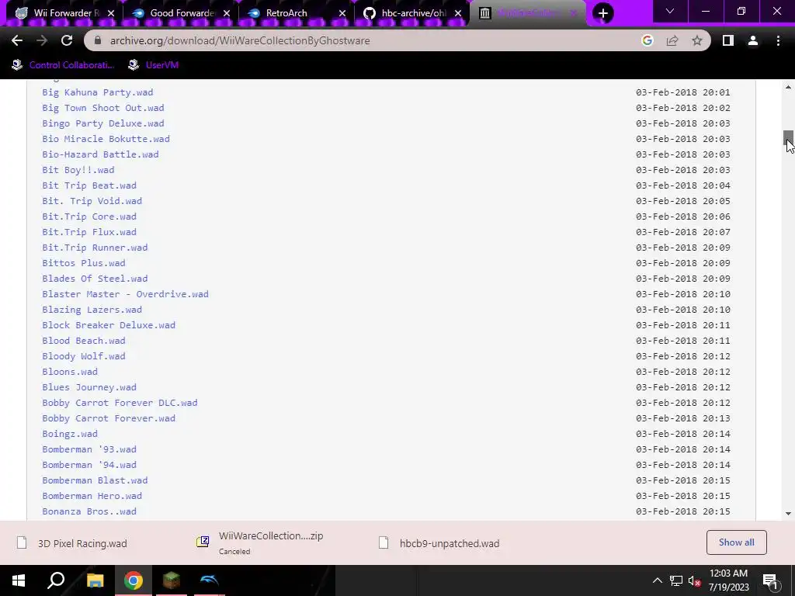Select the active archive.org tab

pos(527,13)
